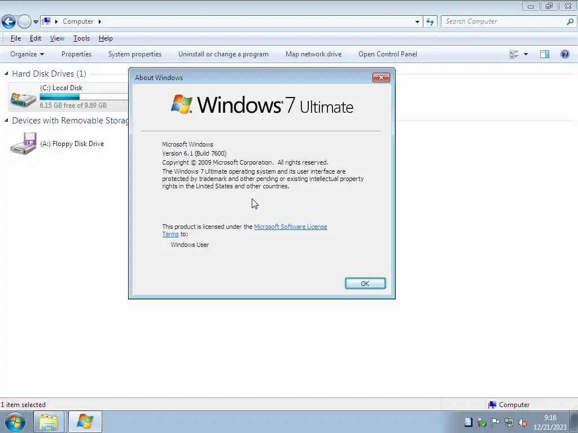
Task: Click OK in About Windows dialog
Action: 365,284
